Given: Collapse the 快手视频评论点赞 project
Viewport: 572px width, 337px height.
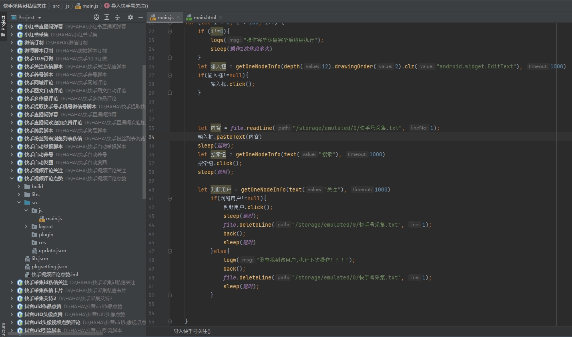Looking at the screenshot, I should (12, 178).
